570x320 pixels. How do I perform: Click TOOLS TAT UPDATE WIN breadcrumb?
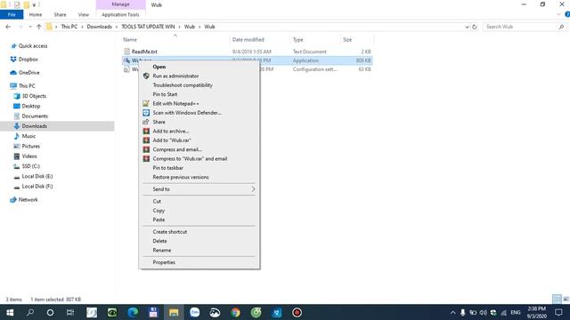[x=148, y=27]
